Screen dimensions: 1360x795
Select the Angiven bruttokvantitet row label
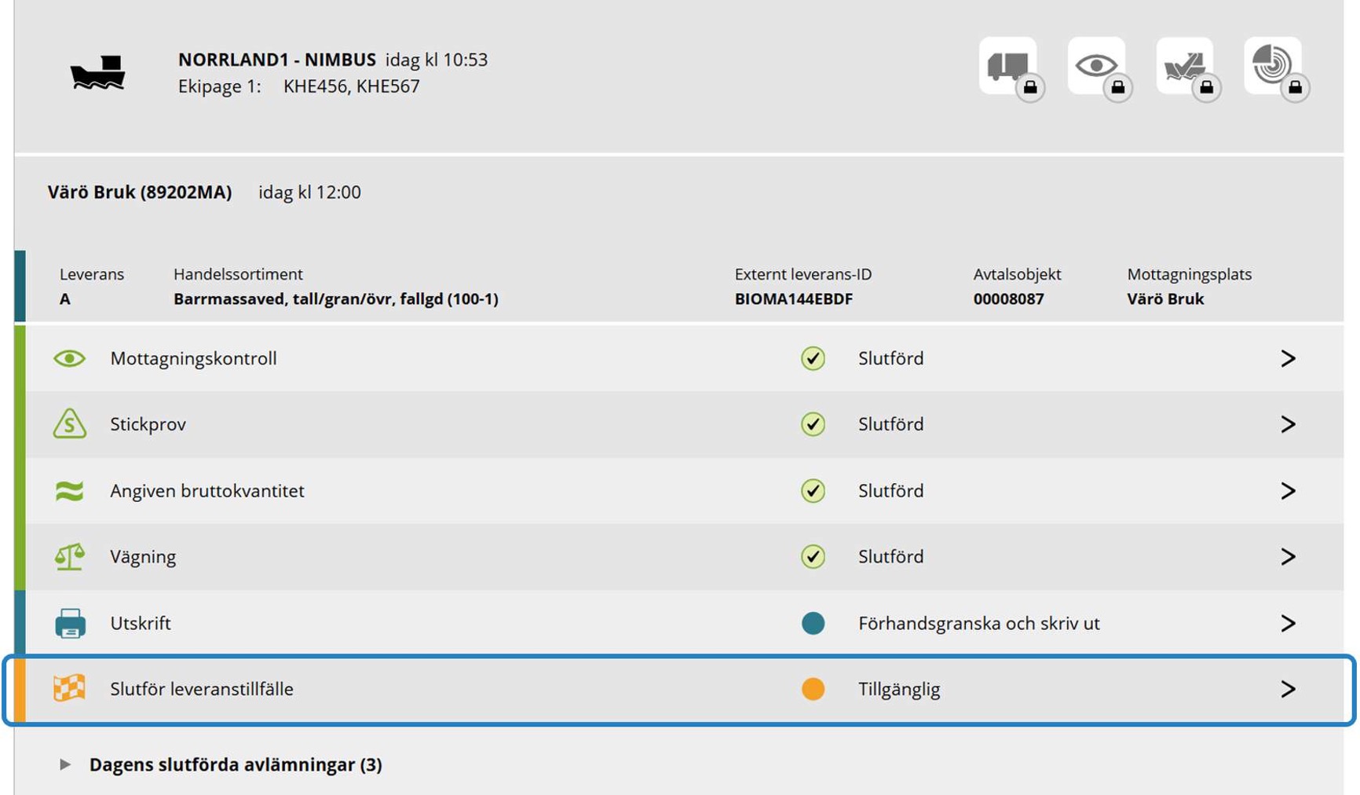pyautogui.click(x=207, y=491)
